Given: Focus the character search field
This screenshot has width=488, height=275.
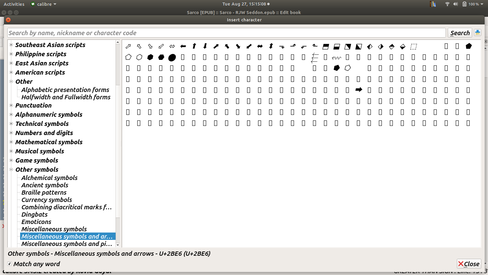Looking at the screenshot, I should 227,33.
